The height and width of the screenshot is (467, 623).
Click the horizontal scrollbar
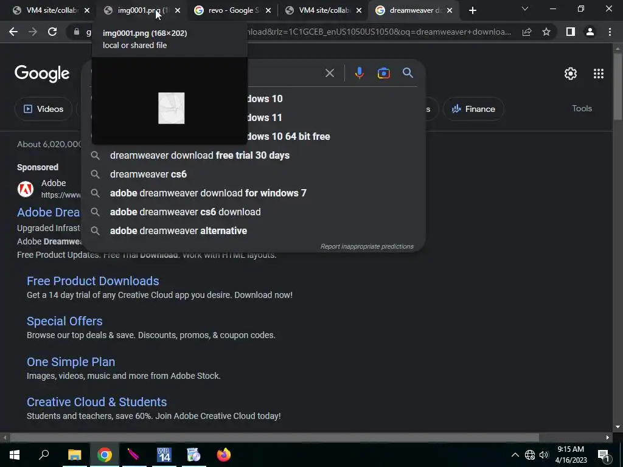(274, 438)
